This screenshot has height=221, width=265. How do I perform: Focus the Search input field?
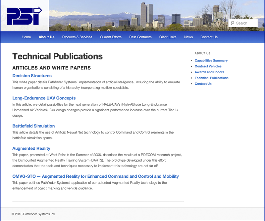pyautogui.click(x=243, y=23)
